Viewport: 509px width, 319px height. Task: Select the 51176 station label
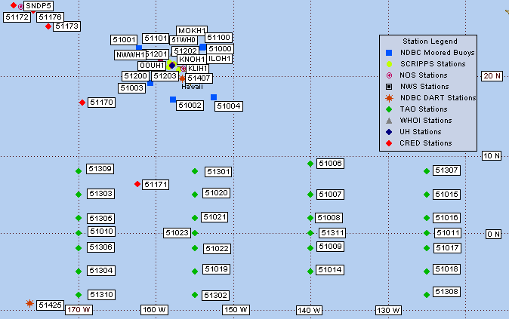click(50, 17)
